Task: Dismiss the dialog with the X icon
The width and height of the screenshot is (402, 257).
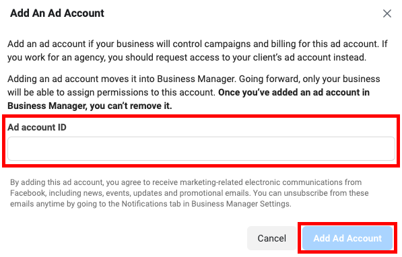Action: tap(387, 13)
